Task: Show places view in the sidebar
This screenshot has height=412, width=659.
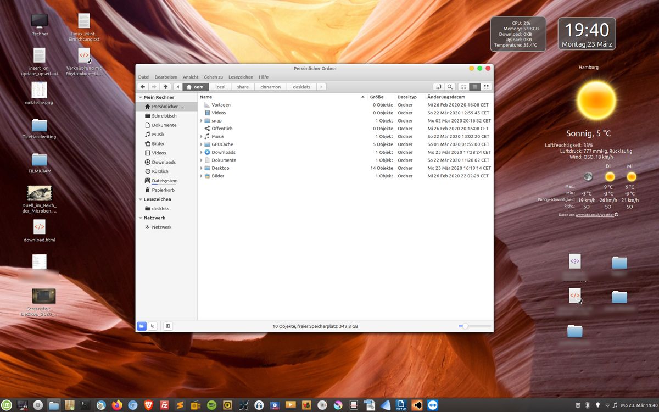Action: tap(142, 326)
